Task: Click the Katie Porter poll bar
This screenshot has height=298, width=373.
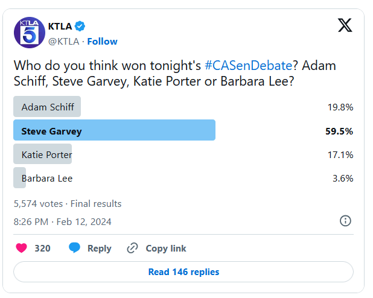Action: click(x=43, y=154)
